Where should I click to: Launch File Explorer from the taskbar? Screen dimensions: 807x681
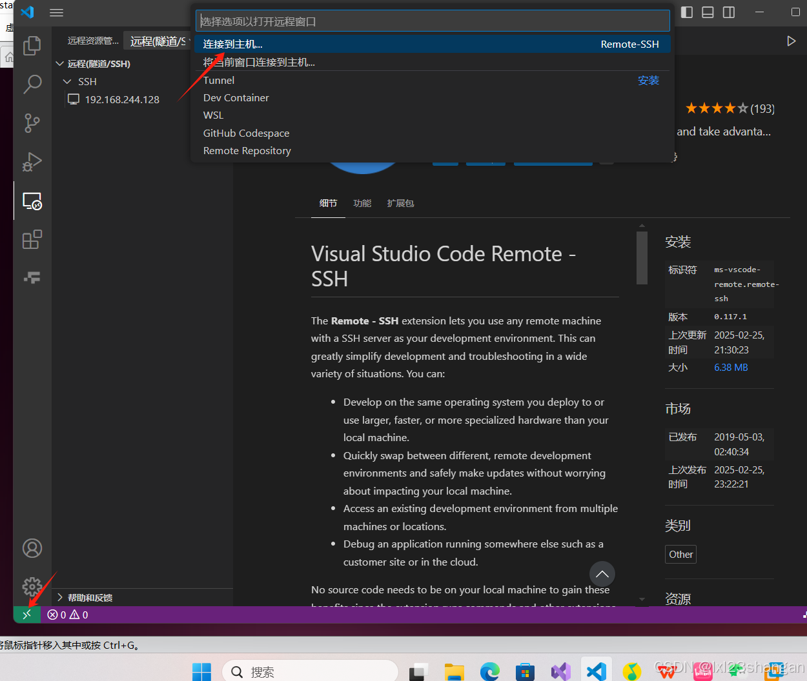(455, 672)
